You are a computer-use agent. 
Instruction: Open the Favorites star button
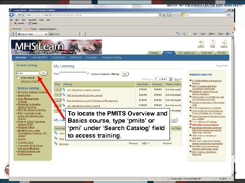point(16,29)
